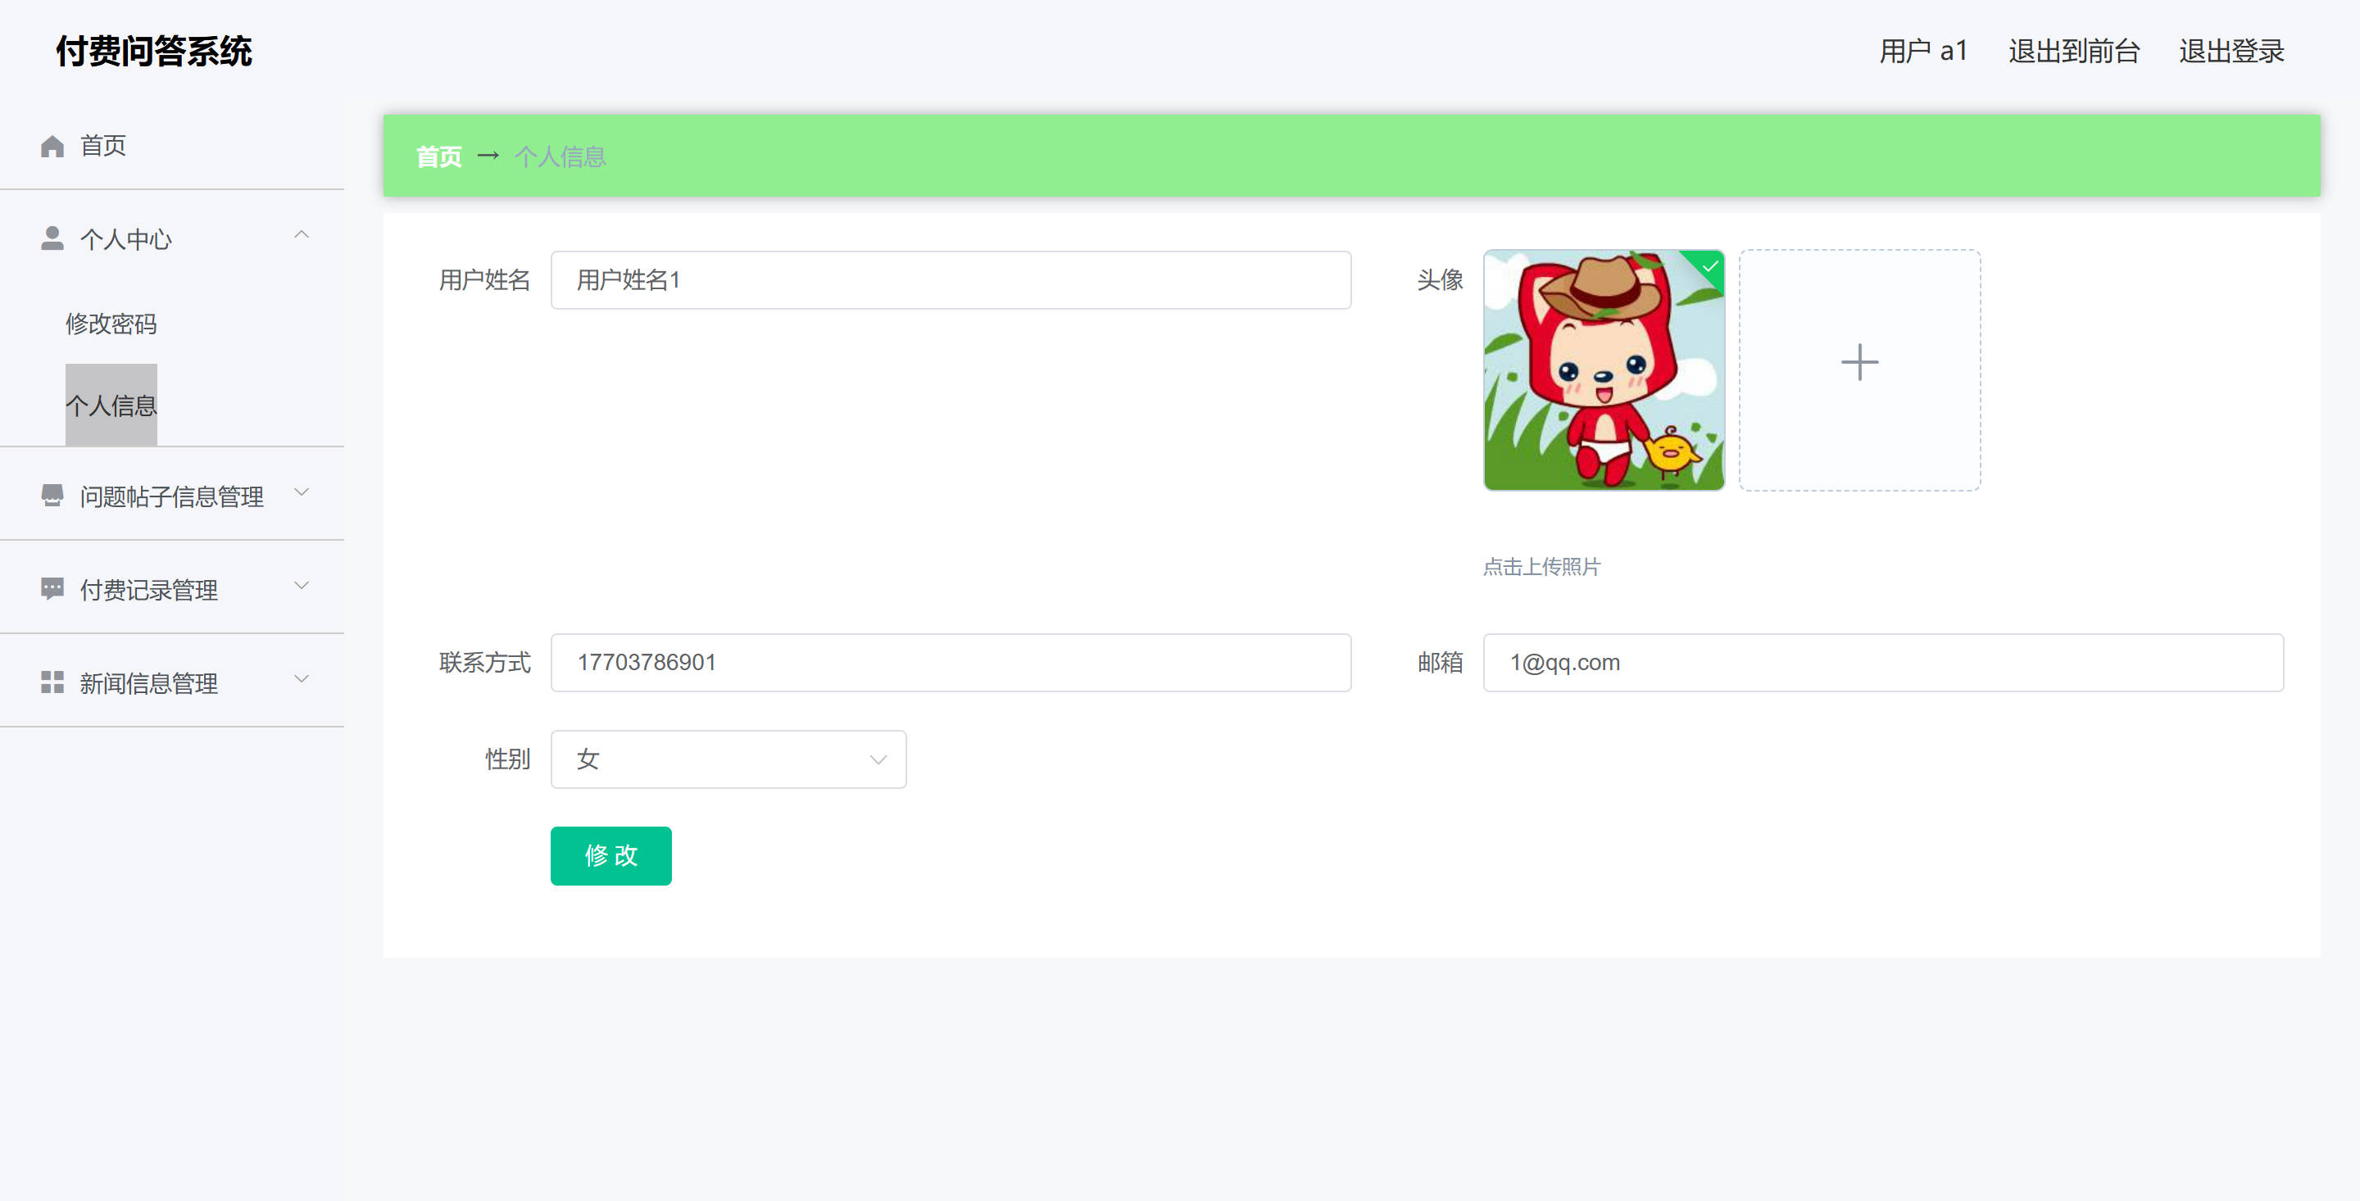Click the shop icon beside 问题帖子信息管理
This screenshot has width=2360, height=1201.
(52, 496)
